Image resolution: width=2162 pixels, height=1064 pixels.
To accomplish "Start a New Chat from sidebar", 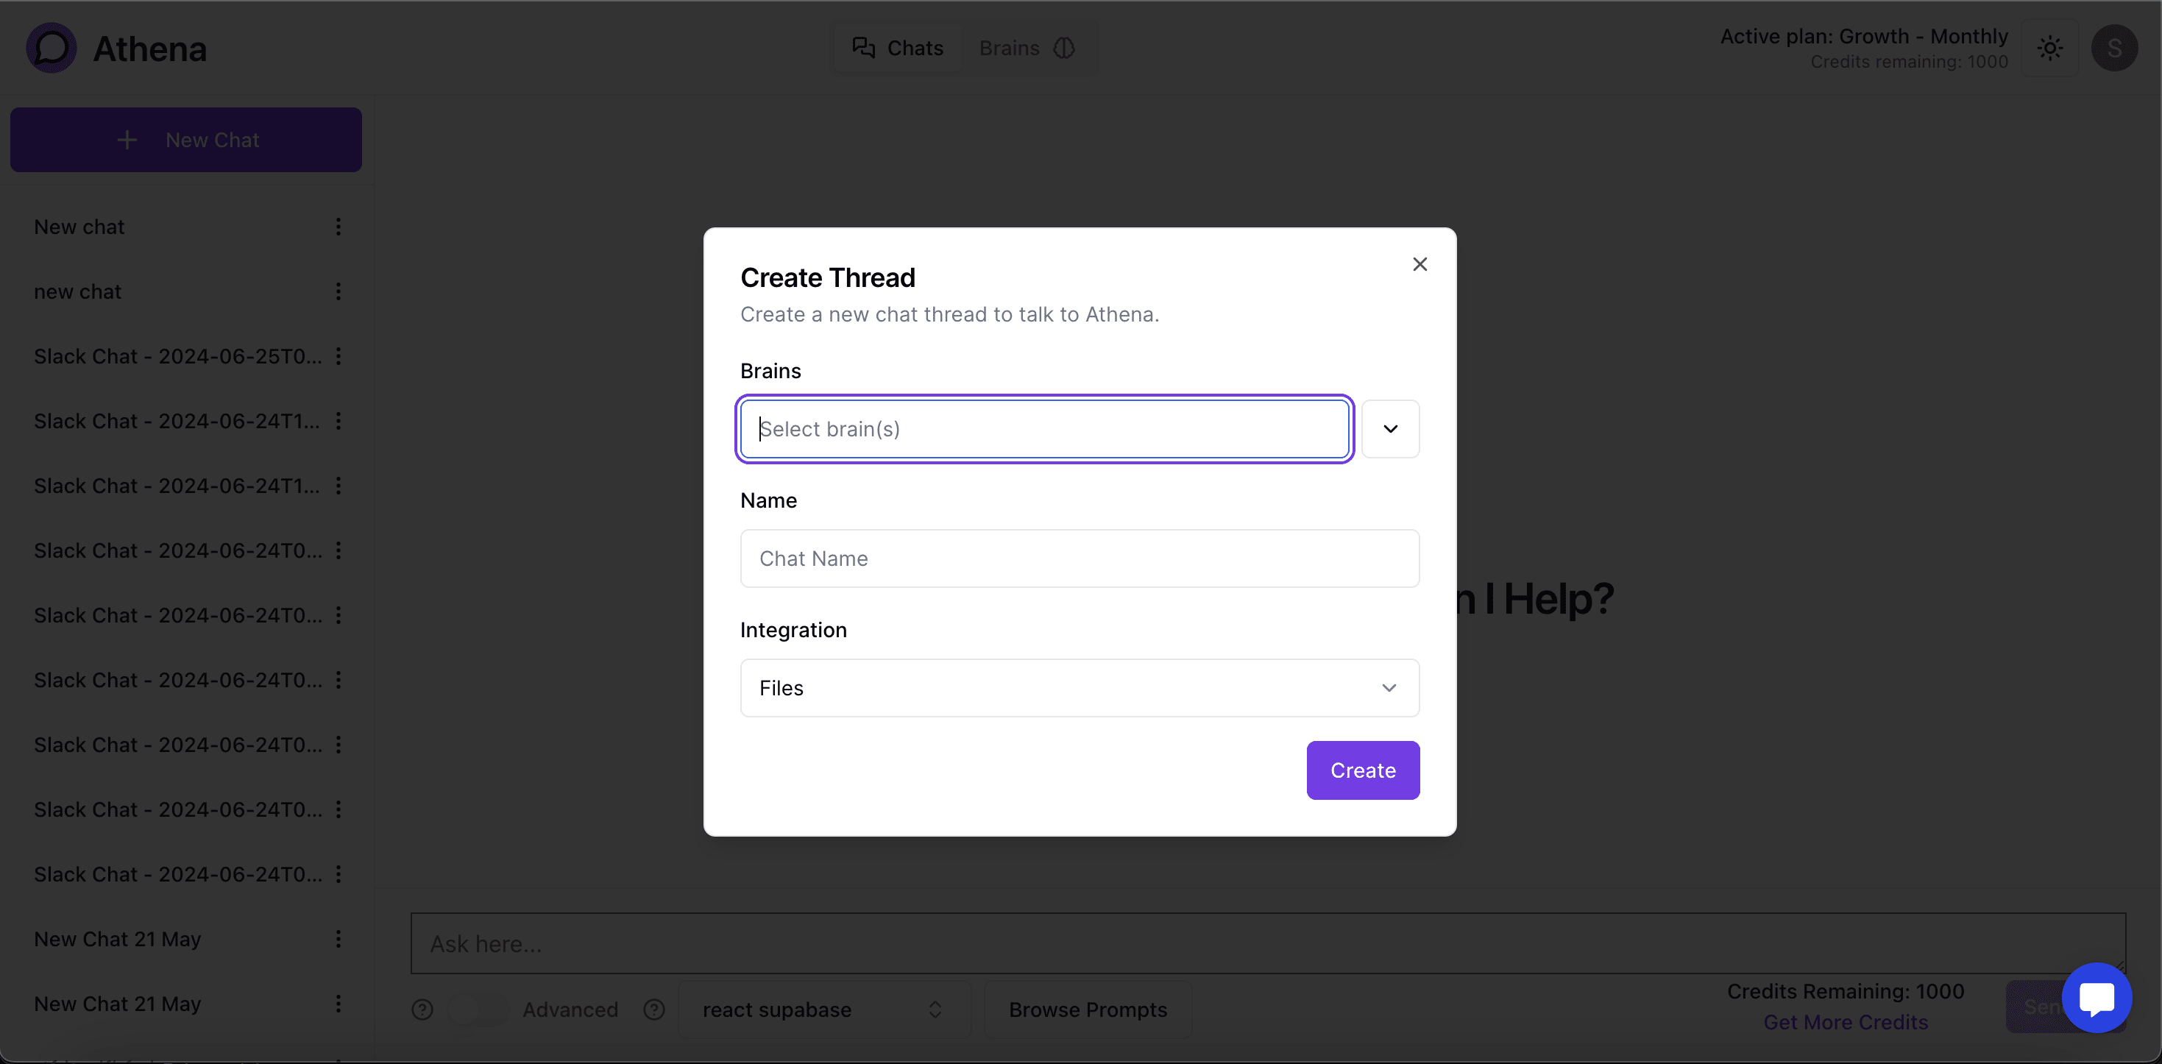I will point(186,140).
